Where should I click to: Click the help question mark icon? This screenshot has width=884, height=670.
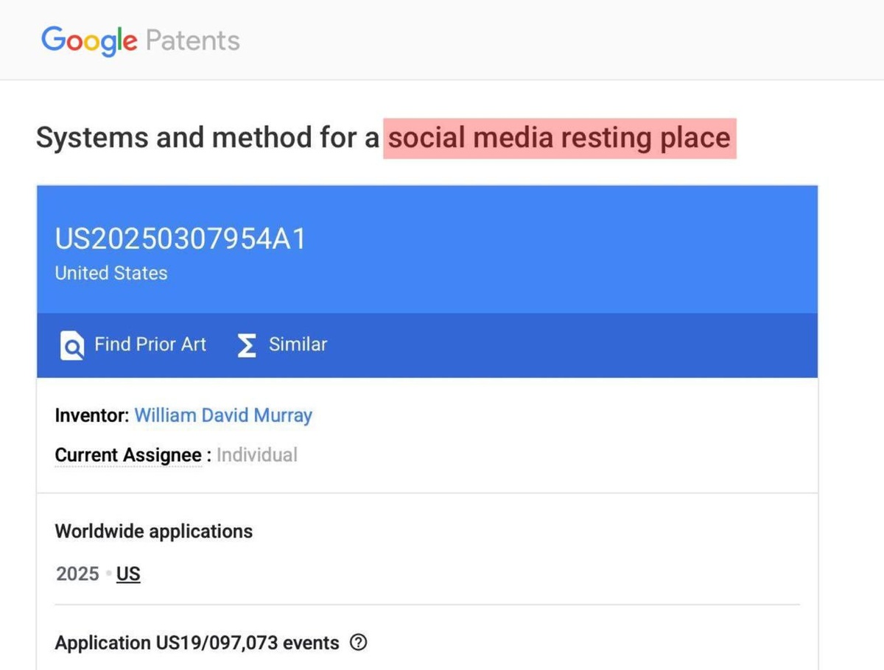(x=358, y=643)
